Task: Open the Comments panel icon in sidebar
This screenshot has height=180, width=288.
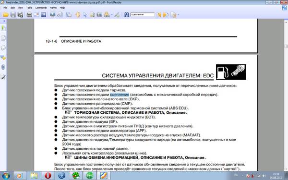Action: [3, 57]
